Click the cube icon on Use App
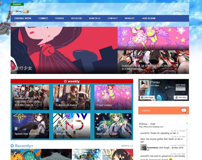 point(176,98)
